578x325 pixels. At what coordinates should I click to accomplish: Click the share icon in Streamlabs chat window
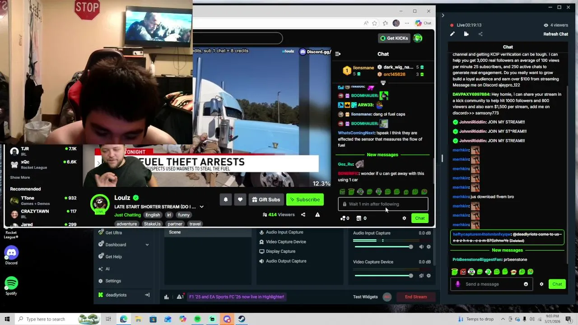click(480, 34)
